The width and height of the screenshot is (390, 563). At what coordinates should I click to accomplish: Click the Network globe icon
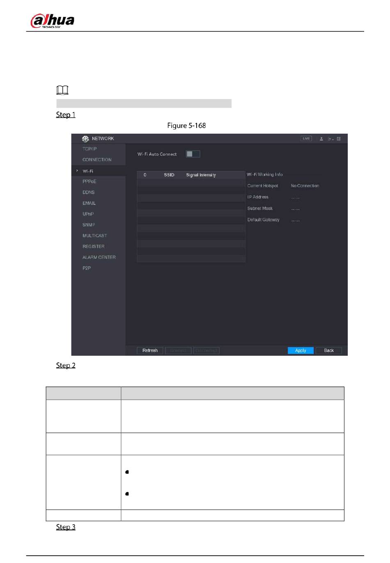click(85, 139)
